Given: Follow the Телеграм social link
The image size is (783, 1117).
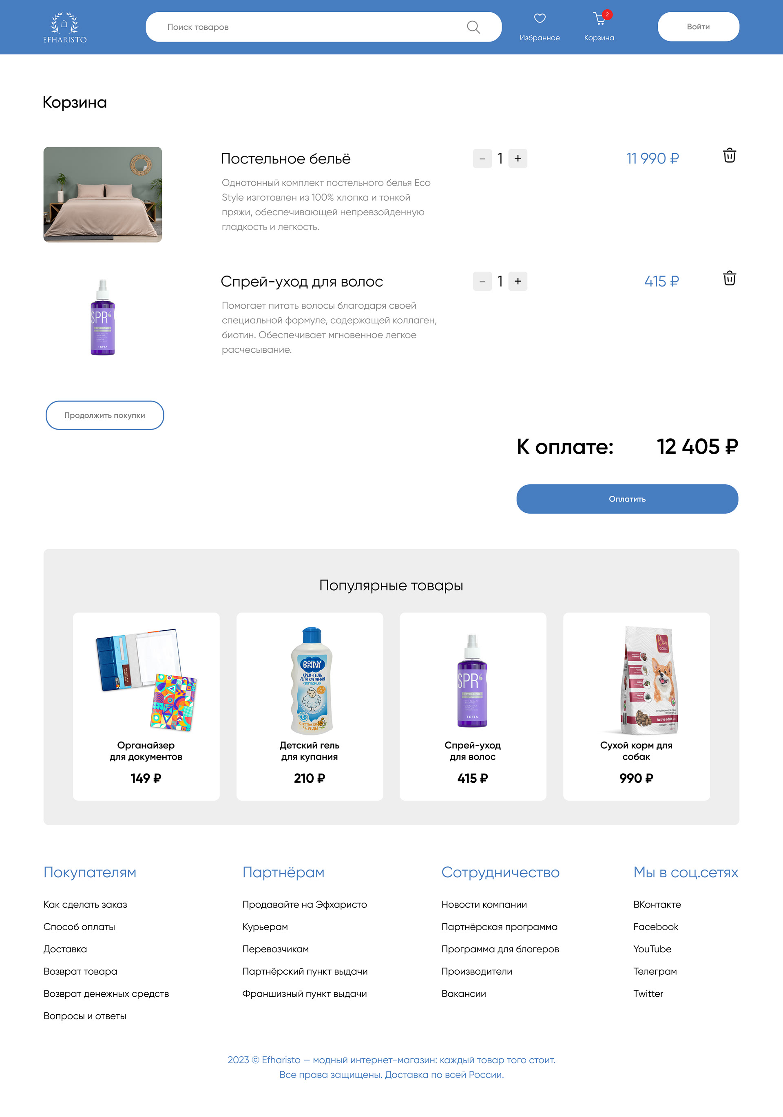Looking at the screenshot, I should pos(655,971).
